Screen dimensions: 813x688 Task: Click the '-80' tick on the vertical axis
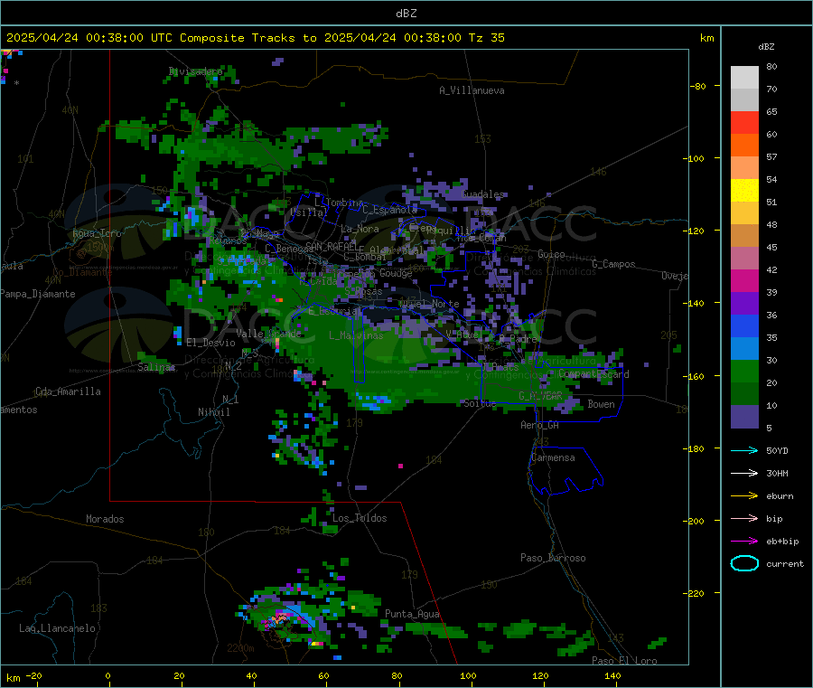(697, 86)
